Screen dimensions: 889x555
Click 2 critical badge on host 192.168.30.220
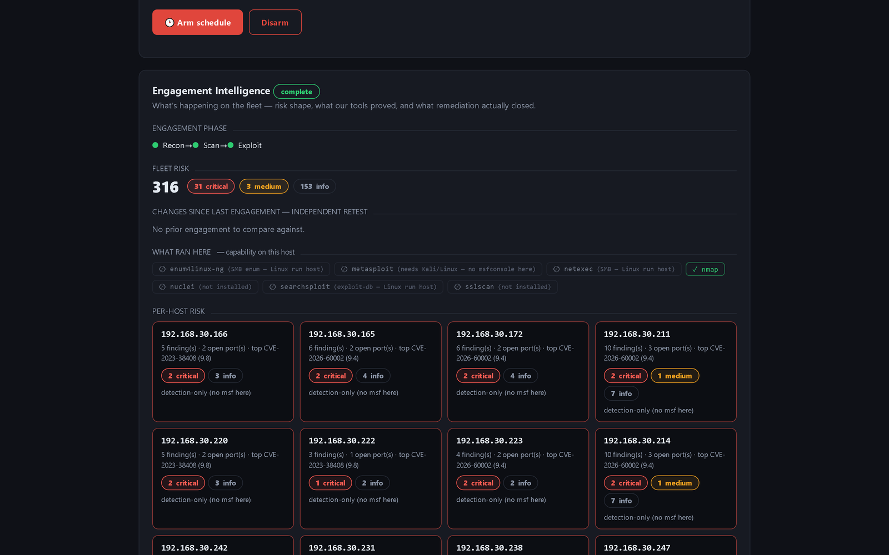click(x=183, y=483)
